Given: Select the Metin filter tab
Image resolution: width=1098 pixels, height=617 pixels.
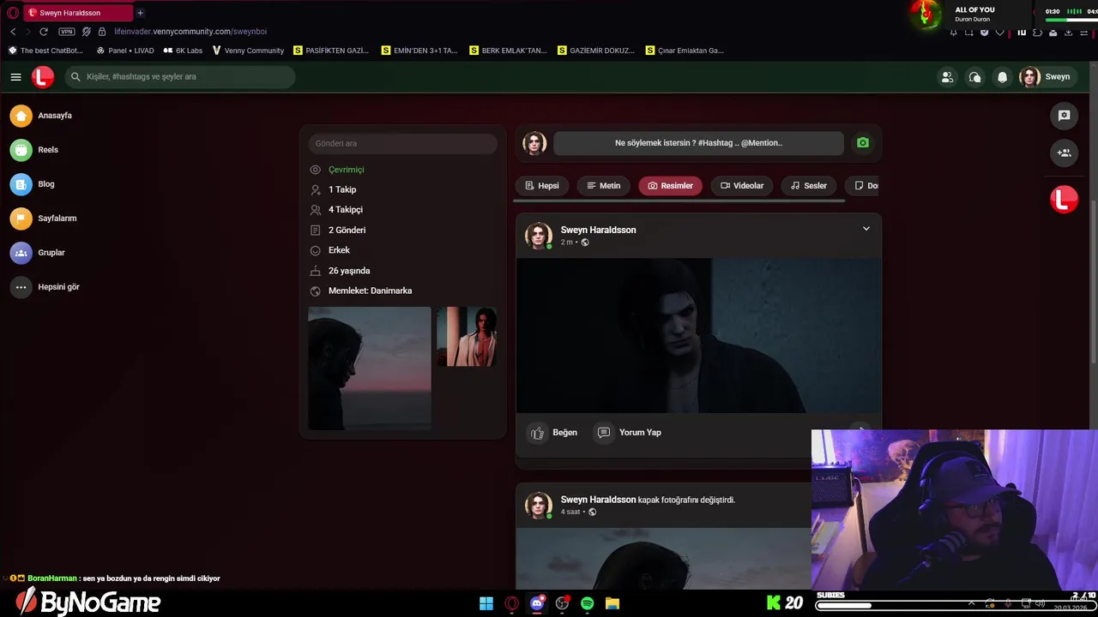Looking at the screenshot, I should click(x=603, y=186).
